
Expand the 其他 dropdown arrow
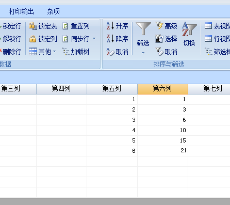[x=55, y=52]
